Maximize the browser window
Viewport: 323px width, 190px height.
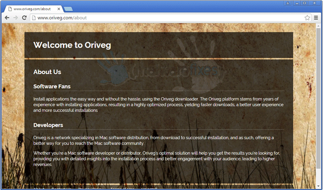click(x=305, y=3)
